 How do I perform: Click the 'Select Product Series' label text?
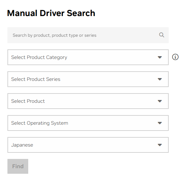(36, 79)
